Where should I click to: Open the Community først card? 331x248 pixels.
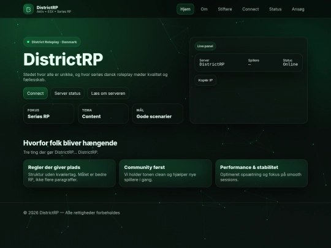click(x=165, y=173)
